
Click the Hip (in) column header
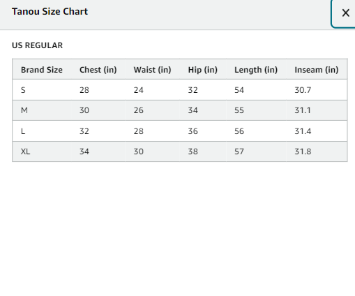click(202, 70)
